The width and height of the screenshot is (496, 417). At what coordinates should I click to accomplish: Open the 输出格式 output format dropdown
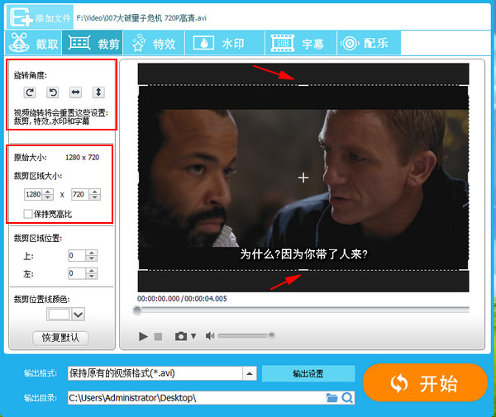pyautogui.click(x=162, y=373)
